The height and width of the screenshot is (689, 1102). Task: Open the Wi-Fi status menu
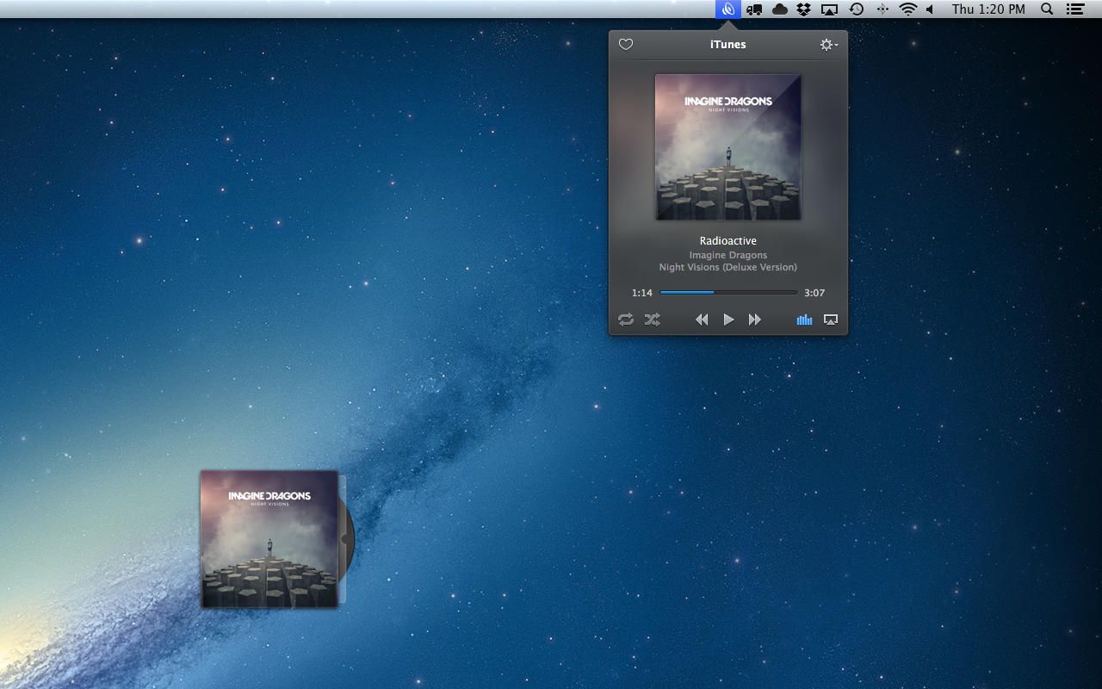(x=908, y=9)
